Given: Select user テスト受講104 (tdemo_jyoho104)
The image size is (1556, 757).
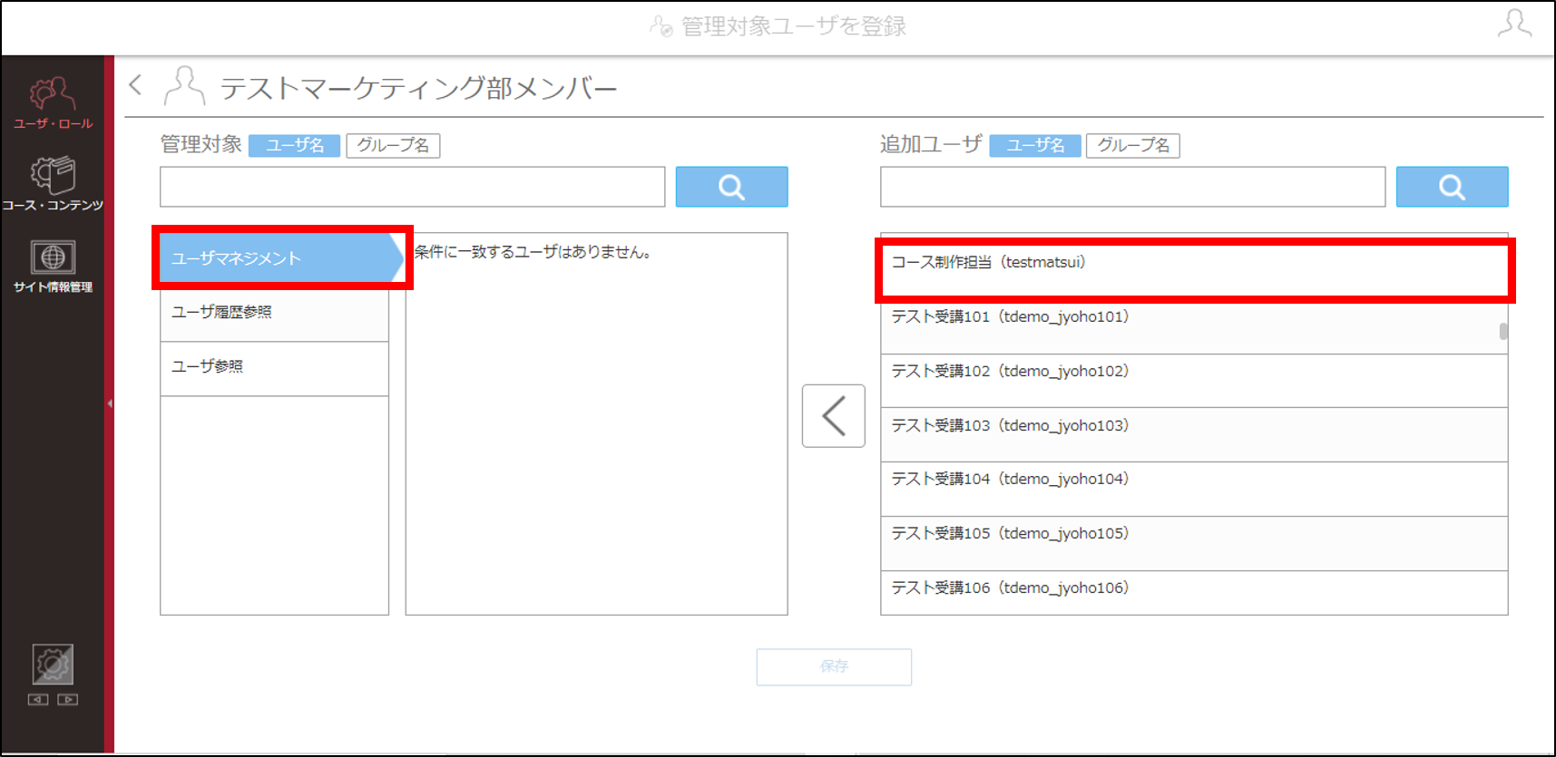Looking at the screenshot, I should (x=1194, y=490).
